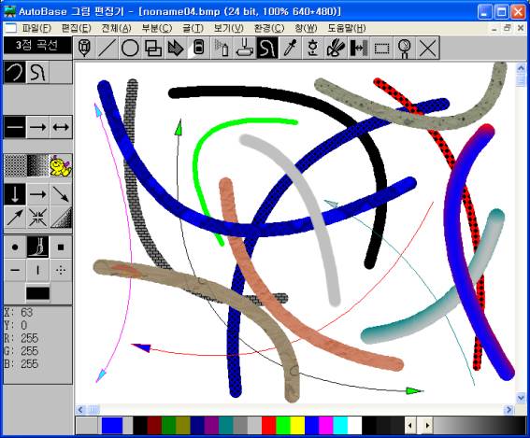Click the black current color box

pos(37,293)
